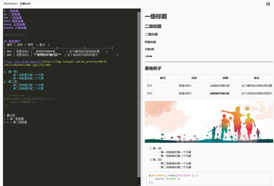Click the 编号 table header cell
The width and height of the screenshot is (274, 186).
[x=163, y=78]
